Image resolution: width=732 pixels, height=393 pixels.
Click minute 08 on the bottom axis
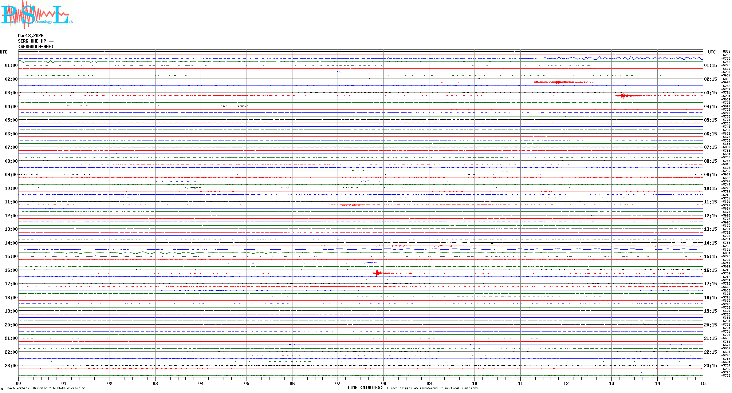[383, 383]
